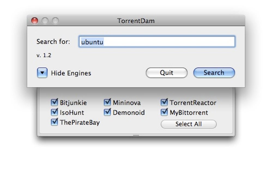Click the Hide Engines label text

click(x=71, y=73)
